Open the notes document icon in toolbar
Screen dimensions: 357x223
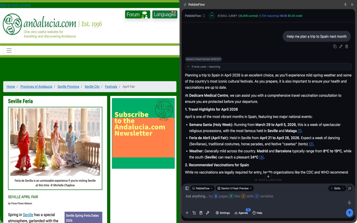(x=201, y=213)
